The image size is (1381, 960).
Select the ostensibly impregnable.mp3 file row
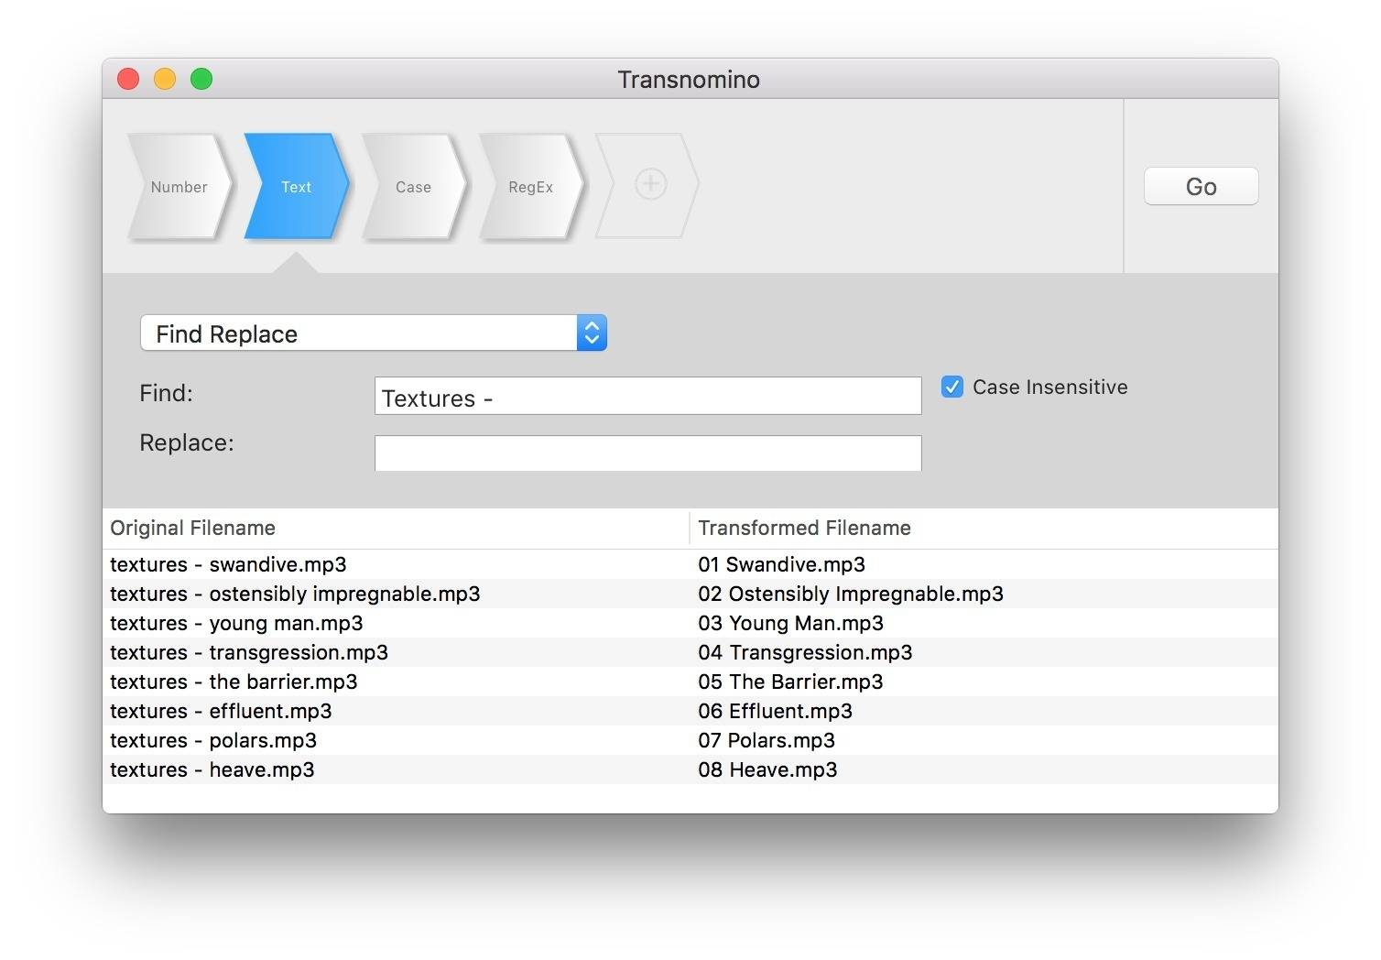pyautogui.click(x=295, y=594)
